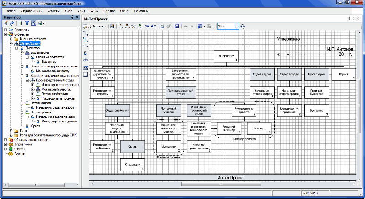Click the zoom 90% input field

pyautogui.click(x=226, y=26)
